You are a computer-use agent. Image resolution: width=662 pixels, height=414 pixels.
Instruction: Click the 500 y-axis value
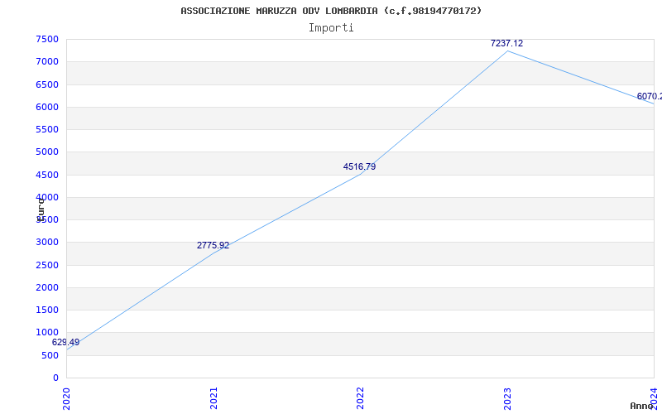click(50, 356)
